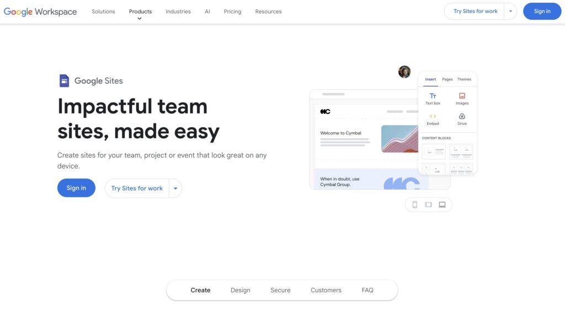Switch preview to mobile device mode
The image size is (565, 321).
coord(415,204)
